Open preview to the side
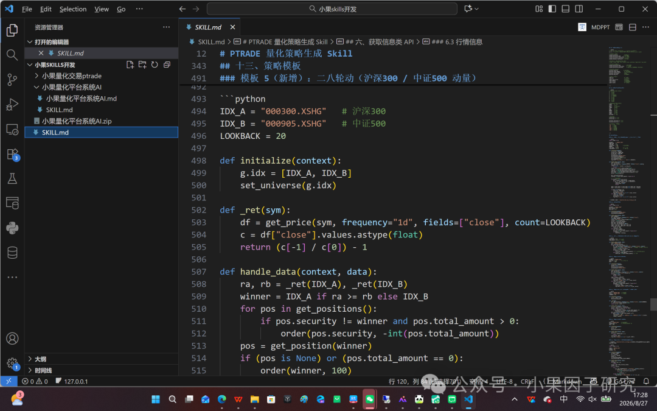The image size is (657, 411). tap(619, 27)
